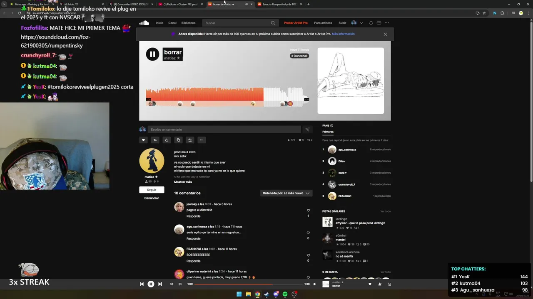This screenshot has height=299, width=533.
Task: Open the track's more options (three dots)
Action: [202, 140]
